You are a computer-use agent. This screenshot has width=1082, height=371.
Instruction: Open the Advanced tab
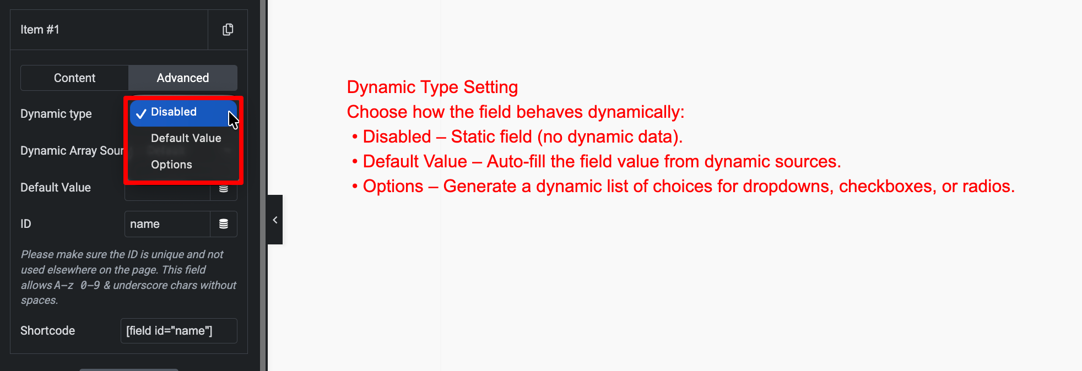(182, 78)
